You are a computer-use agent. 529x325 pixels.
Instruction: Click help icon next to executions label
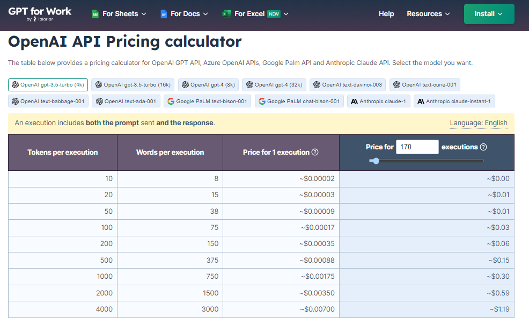[x=483, y=147]
